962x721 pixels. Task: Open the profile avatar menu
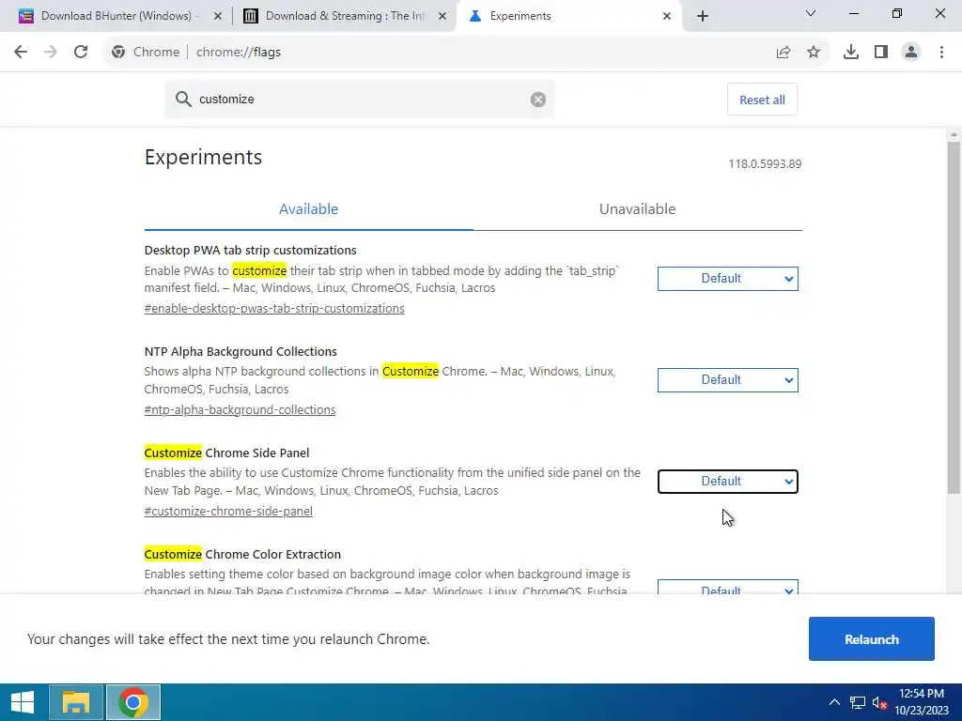coord(911,53)
